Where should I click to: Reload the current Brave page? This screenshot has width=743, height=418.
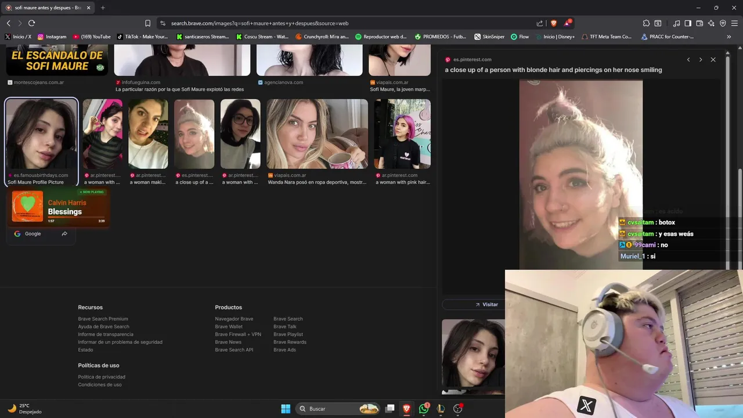click(31, 23)
